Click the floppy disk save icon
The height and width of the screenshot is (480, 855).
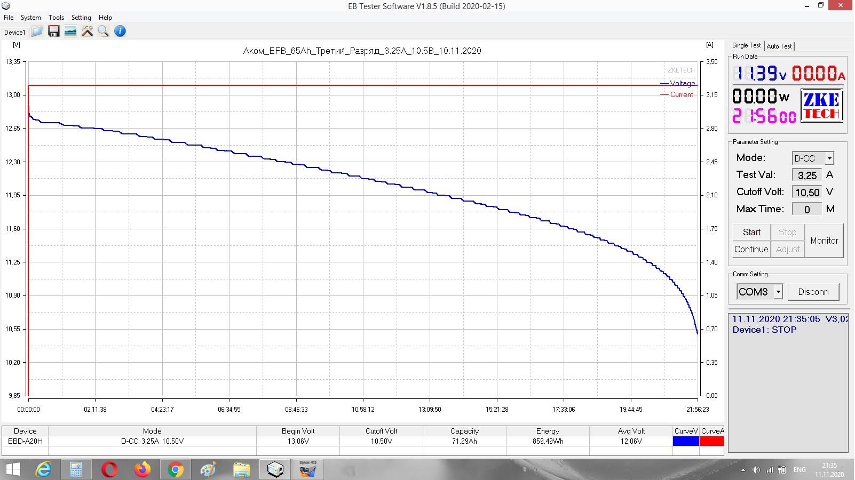53,31
